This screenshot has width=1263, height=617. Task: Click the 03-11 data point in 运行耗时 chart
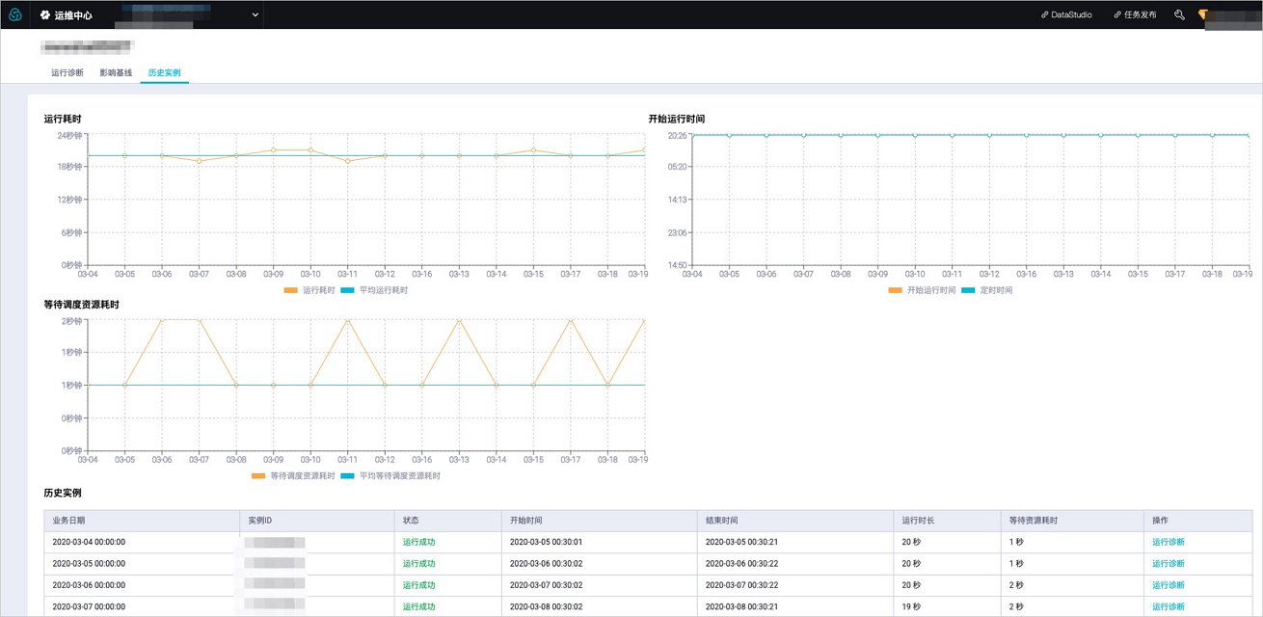[347, 161]
